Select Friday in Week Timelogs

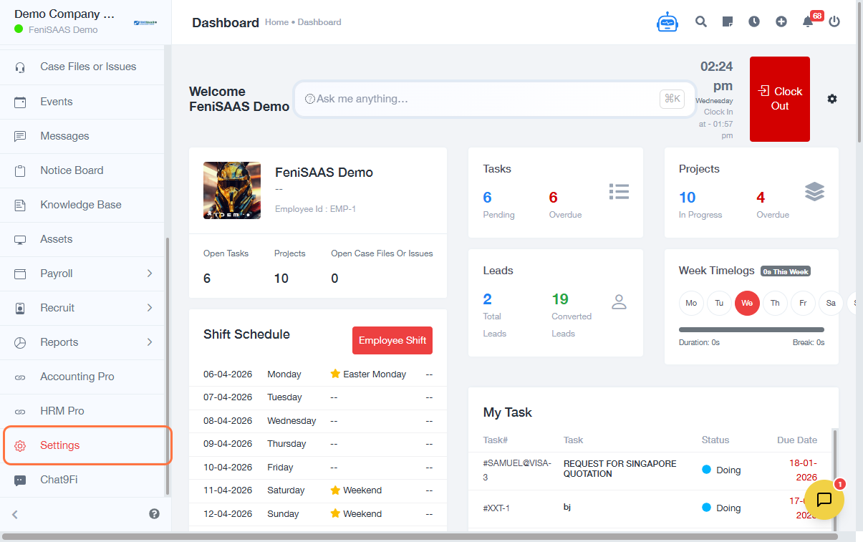803,303
